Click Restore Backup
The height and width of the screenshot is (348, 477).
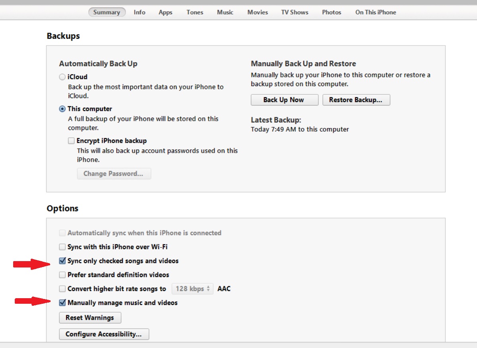356,100
